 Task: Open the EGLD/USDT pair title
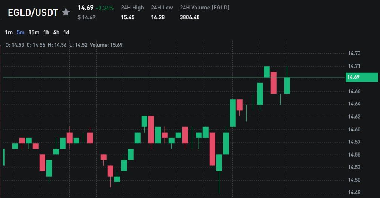click(x=33, y=12)
